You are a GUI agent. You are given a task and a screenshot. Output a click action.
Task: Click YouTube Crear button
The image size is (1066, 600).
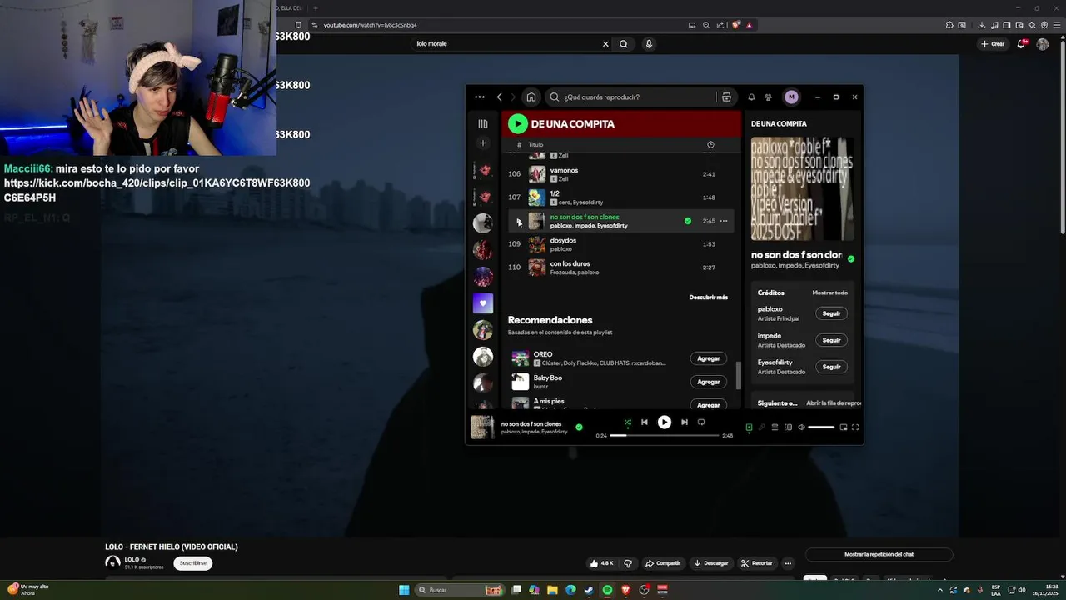(993, 44)
